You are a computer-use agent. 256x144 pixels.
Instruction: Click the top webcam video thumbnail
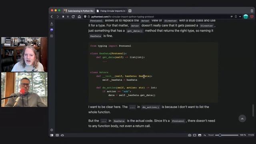click(24, 54)
